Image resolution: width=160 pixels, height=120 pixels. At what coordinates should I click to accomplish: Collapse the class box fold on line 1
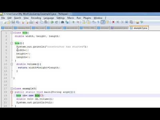[x=12, y=33]
